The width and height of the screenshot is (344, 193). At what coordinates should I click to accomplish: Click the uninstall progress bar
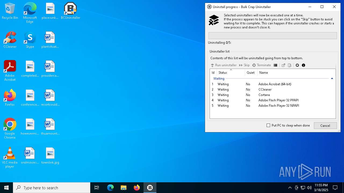(x=273, y=36)
